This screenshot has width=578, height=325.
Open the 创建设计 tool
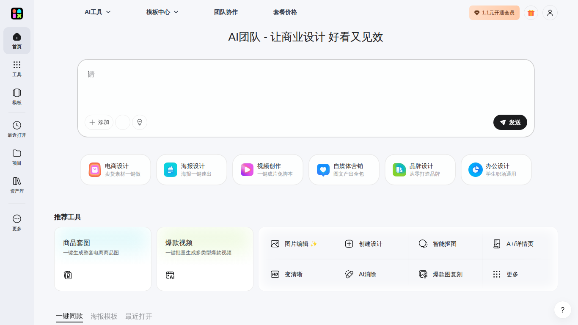[x=364, y=244]
